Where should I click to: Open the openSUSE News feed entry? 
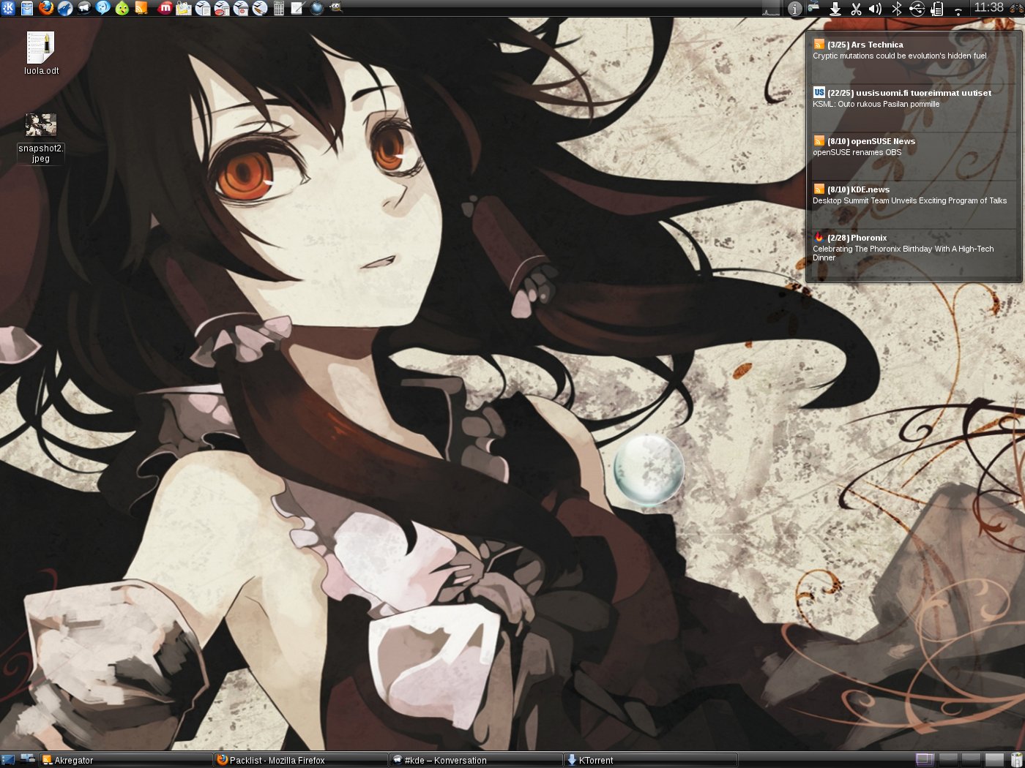coord(914,146)
